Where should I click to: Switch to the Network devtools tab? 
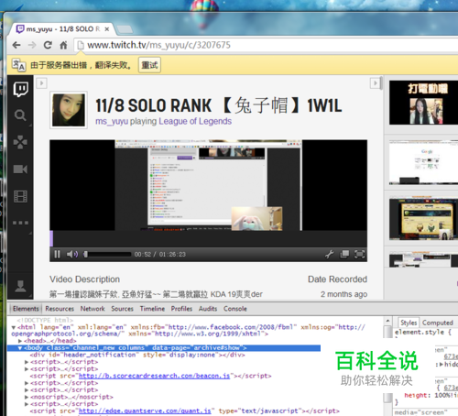pyautogui.click(x=93, y=309)
